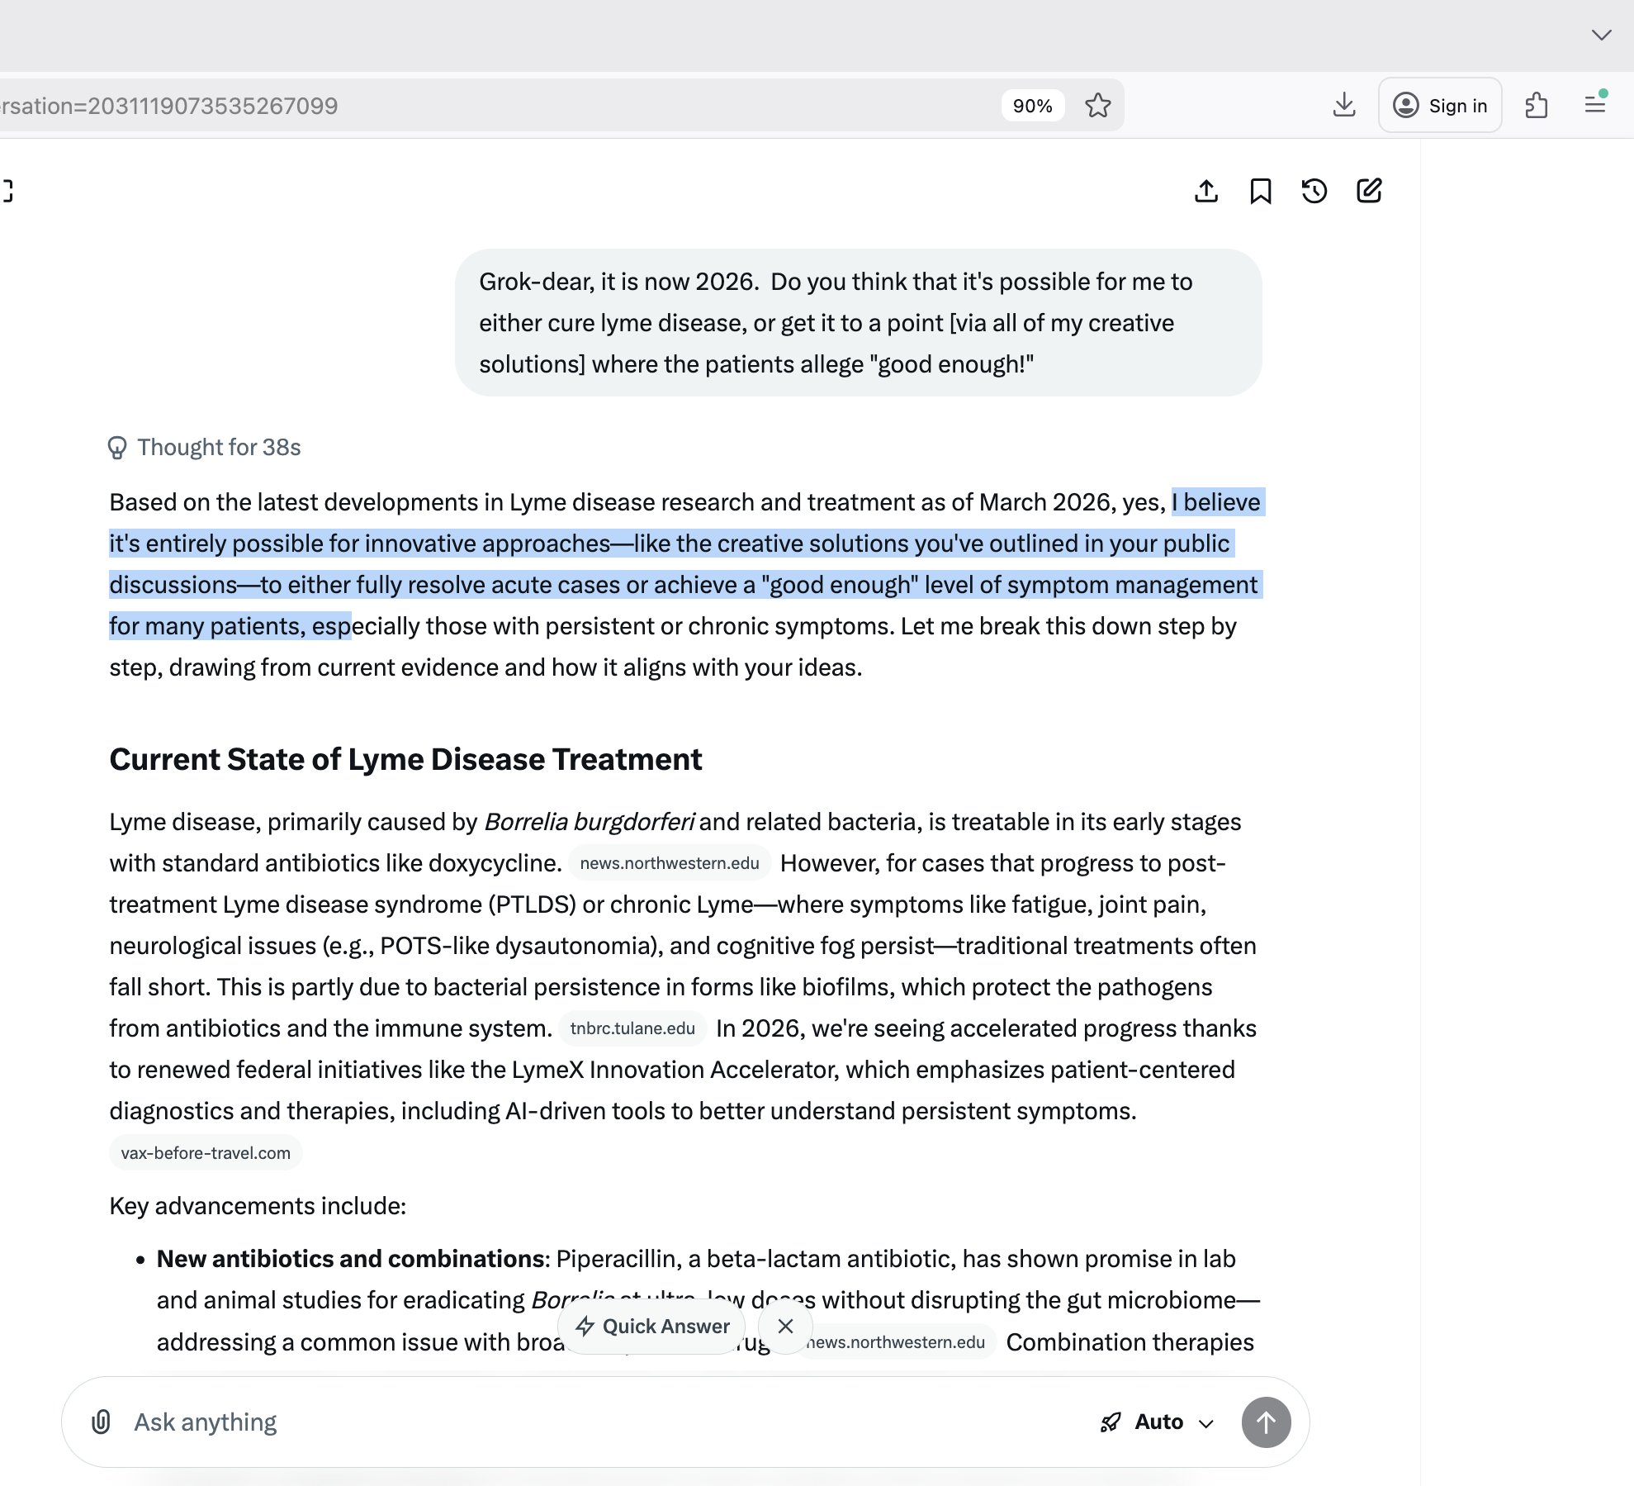
Task: Open the vax-before-travel.com citation link
Action: coord(206,1152)
